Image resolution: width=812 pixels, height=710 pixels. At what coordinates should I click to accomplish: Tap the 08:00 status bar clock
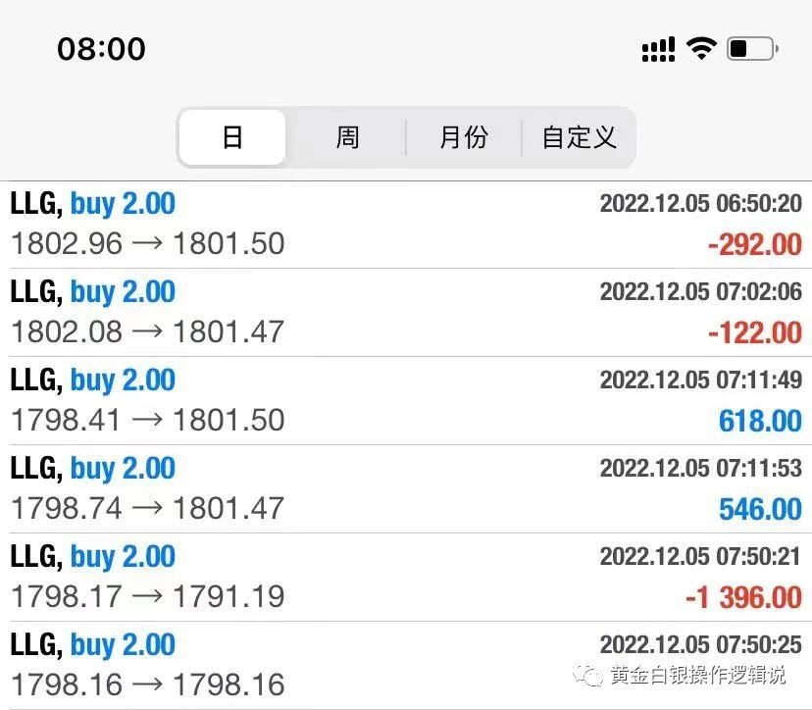click(101, 49)
